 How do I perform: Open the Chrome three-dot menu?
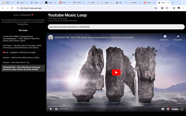[x=183, y=8]
